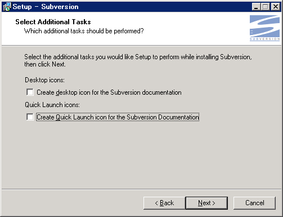Screen dimensions: 283x217
Task: Click 'Which additional tasks should be performed?' subtitle
Action: 84,31
